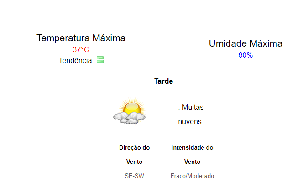The image size is (292, 189).
Task: Click the word Máxima in temperature heading
Action: pyautogui.click(x=109, y=38)
